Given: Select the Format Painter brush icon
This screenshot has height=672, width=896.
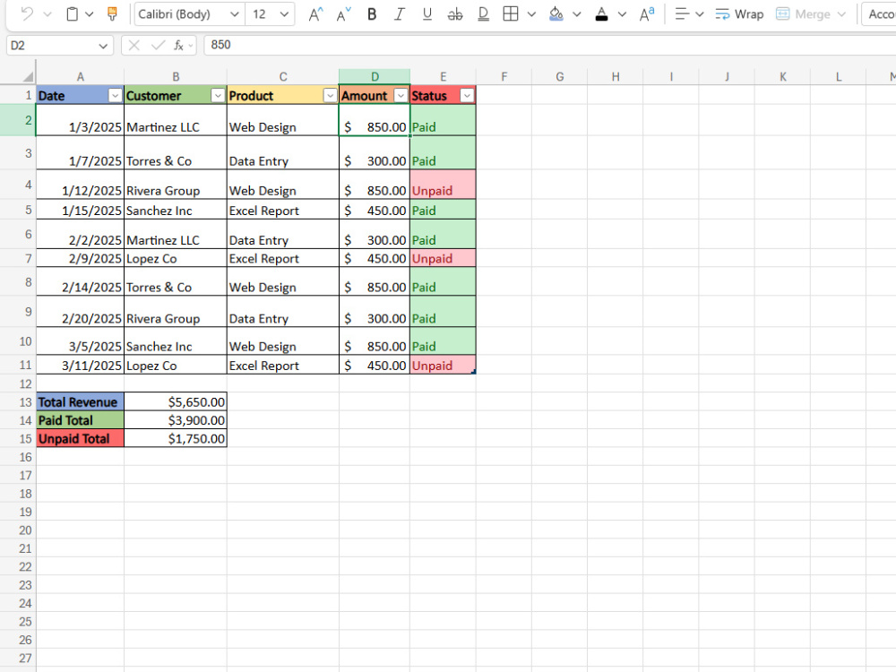Looking at the screenshot, I should coord(112,13).
